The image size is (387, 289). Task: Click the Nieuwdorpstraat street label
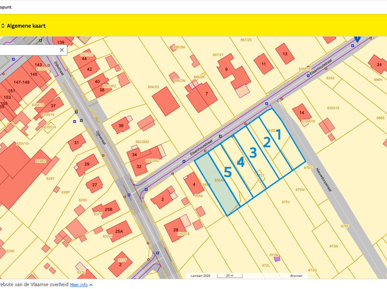coord(324,180)
